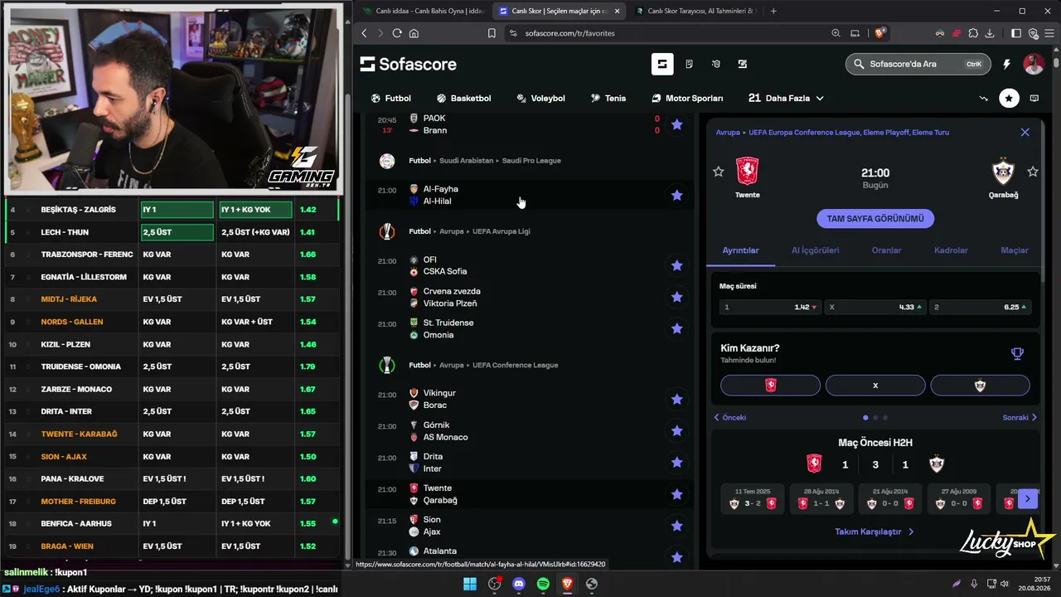
Task: Open the Sofascore home logo
Action: (408, 64)
